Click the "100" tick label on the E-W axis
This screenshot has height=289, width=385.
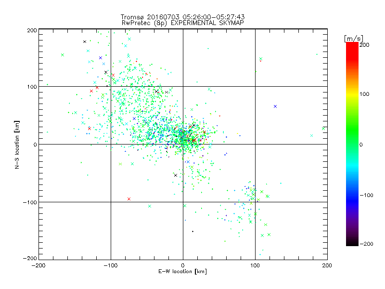[x=255, y=266]
